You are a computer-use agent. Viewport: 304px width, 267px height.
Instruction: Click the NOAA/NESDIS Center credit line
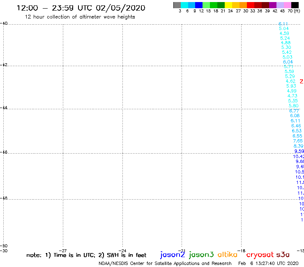click(x=165, y=264)
